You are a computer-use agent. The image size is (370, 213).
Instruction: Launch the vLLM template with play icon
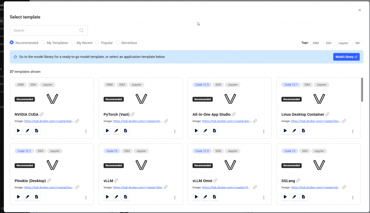pyautogui.click(x=107, y=197)
